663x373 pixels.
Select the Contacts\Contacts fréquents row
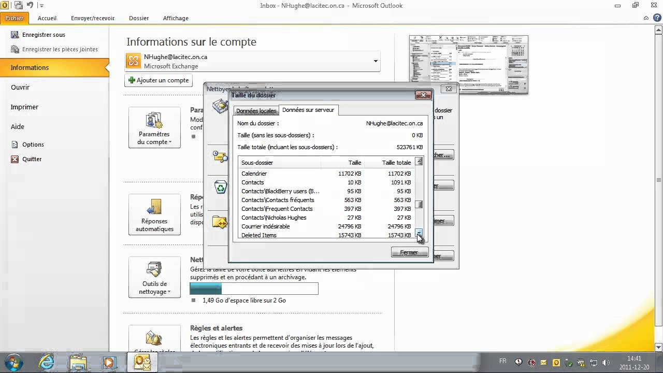[x=326, y=200]
